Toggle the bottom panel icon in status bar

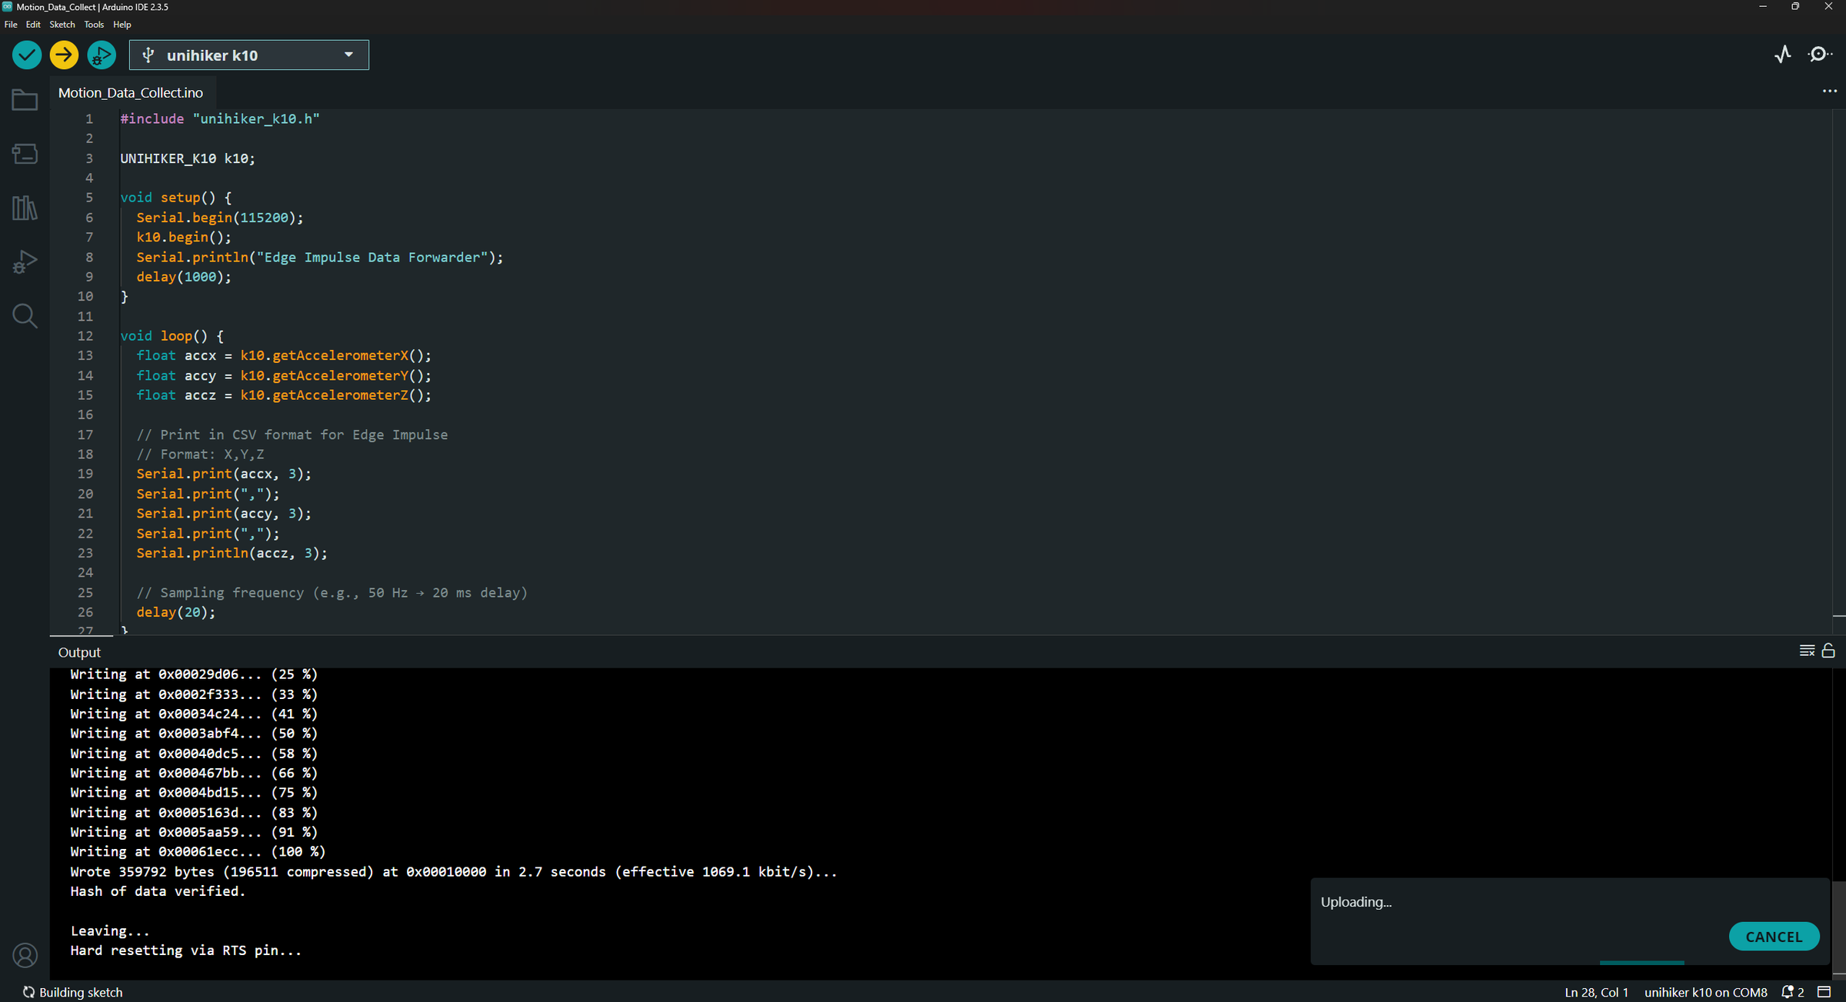(1824, 992)
